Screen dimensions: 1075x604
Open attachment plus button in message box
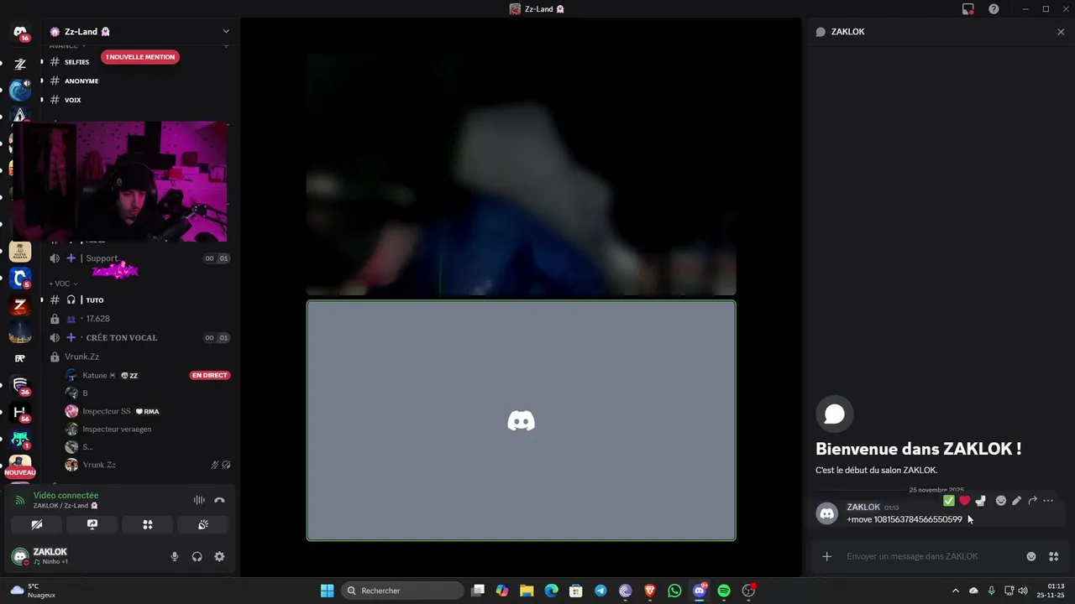point(827,556)
